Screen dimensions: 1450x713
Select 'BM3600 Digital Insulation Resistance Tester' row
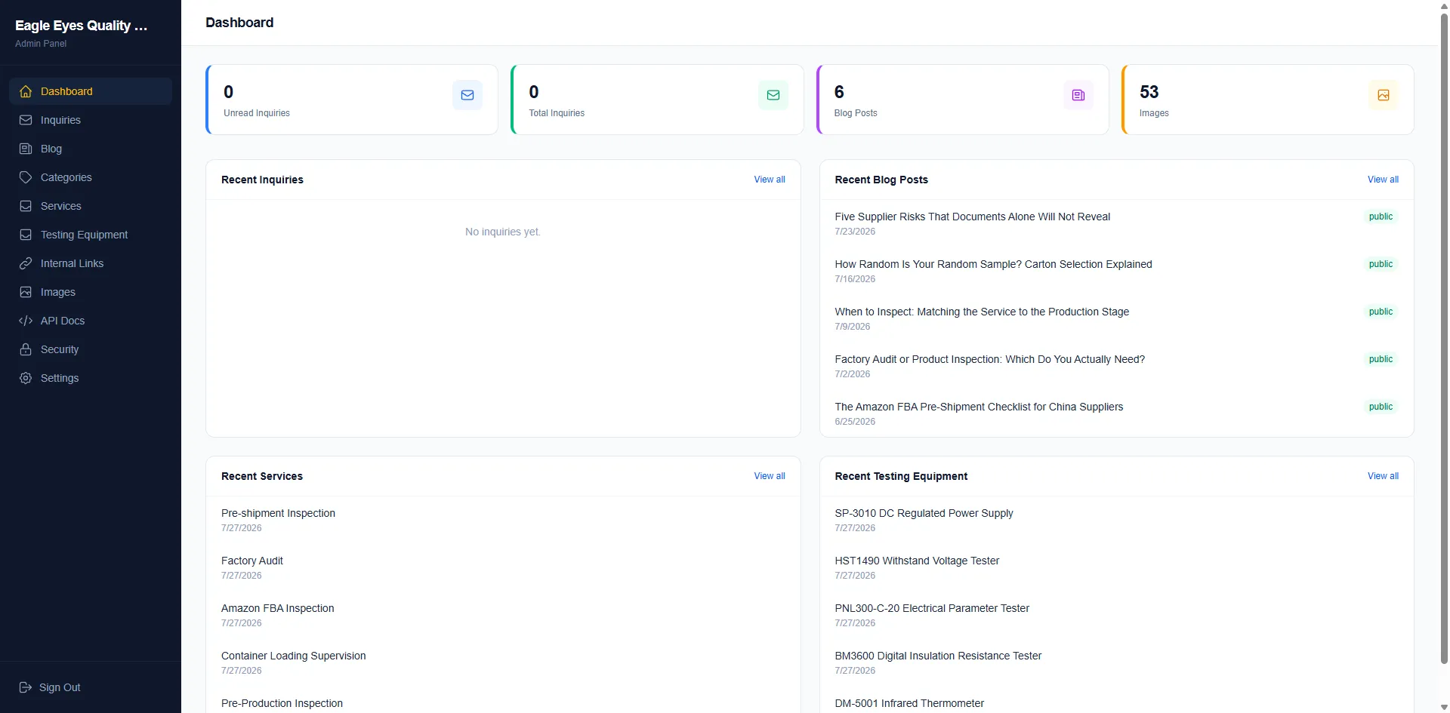[1116, 662]
